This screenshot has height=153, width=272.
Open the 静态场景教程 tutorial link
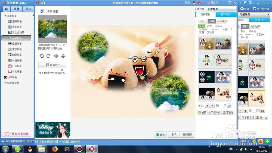17,134
